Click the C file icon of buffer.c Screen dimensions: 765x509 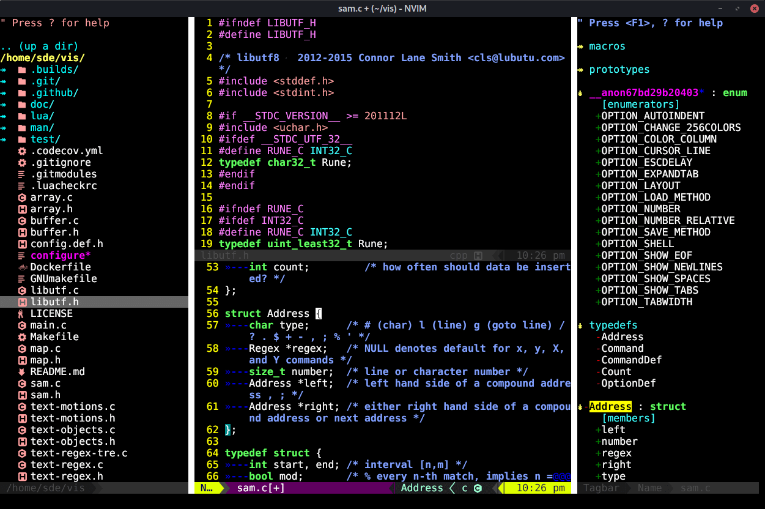coord(22,221)
